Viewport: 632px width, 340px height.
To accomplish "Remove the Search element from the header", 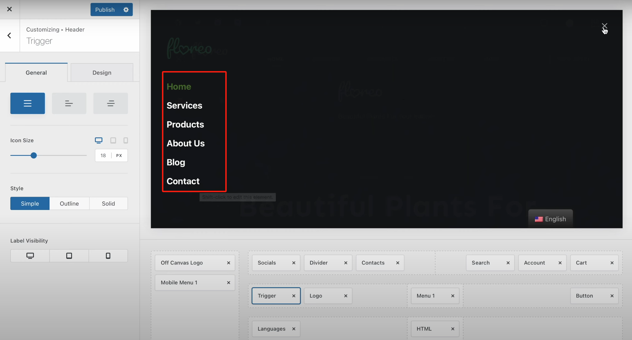I will point(508,263).
